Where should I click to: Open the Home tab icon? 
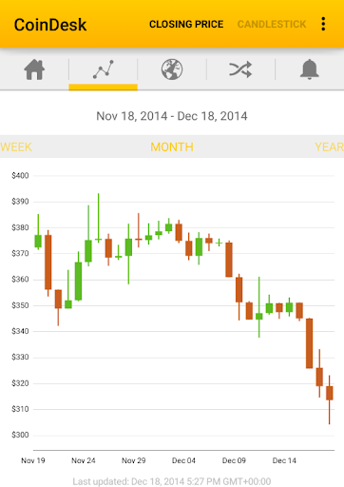[x=34, y=69]
